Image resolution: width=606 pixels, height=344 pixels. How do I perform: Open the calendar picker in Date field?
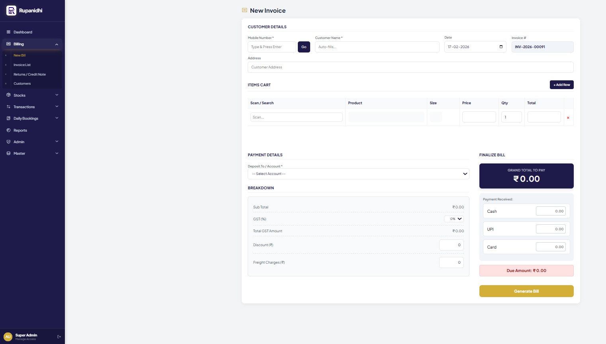(x=501, y=47)
